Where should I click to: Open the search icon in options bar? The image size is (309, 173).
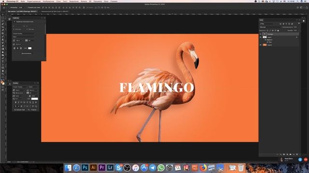pyautogui.click(x=297, y=8)
